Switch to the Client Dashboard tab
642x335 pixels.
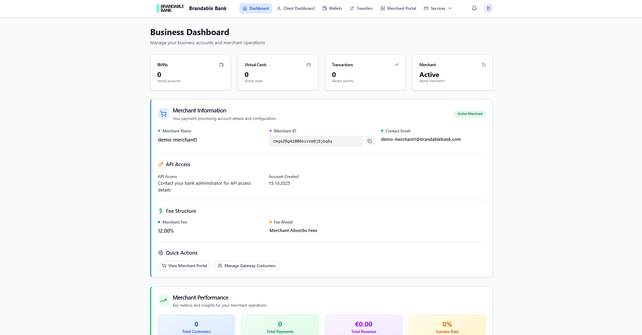[295, 8]
